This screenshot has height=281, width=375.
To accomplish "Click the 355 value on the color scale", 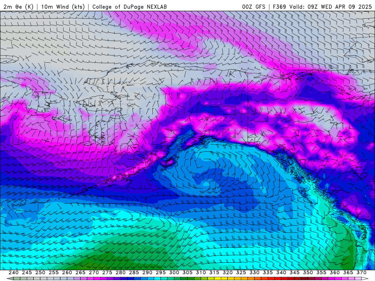I will [x=322, y=273].
